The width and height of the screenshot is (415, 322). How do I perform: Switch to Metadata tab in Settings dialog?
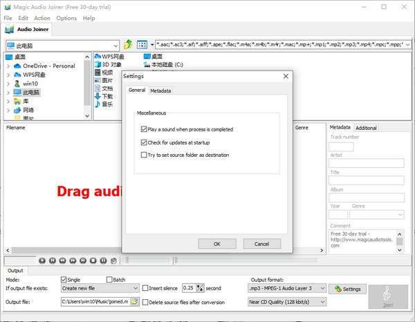click(160, 91)
